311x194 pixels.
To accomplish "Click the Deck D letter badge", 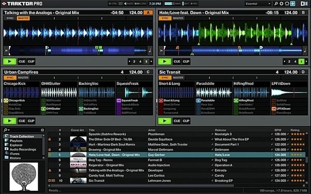I will pos(303,72).
